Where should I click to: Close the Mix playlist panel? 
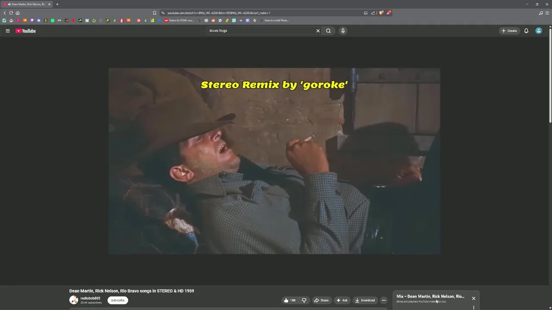point(474,298)
